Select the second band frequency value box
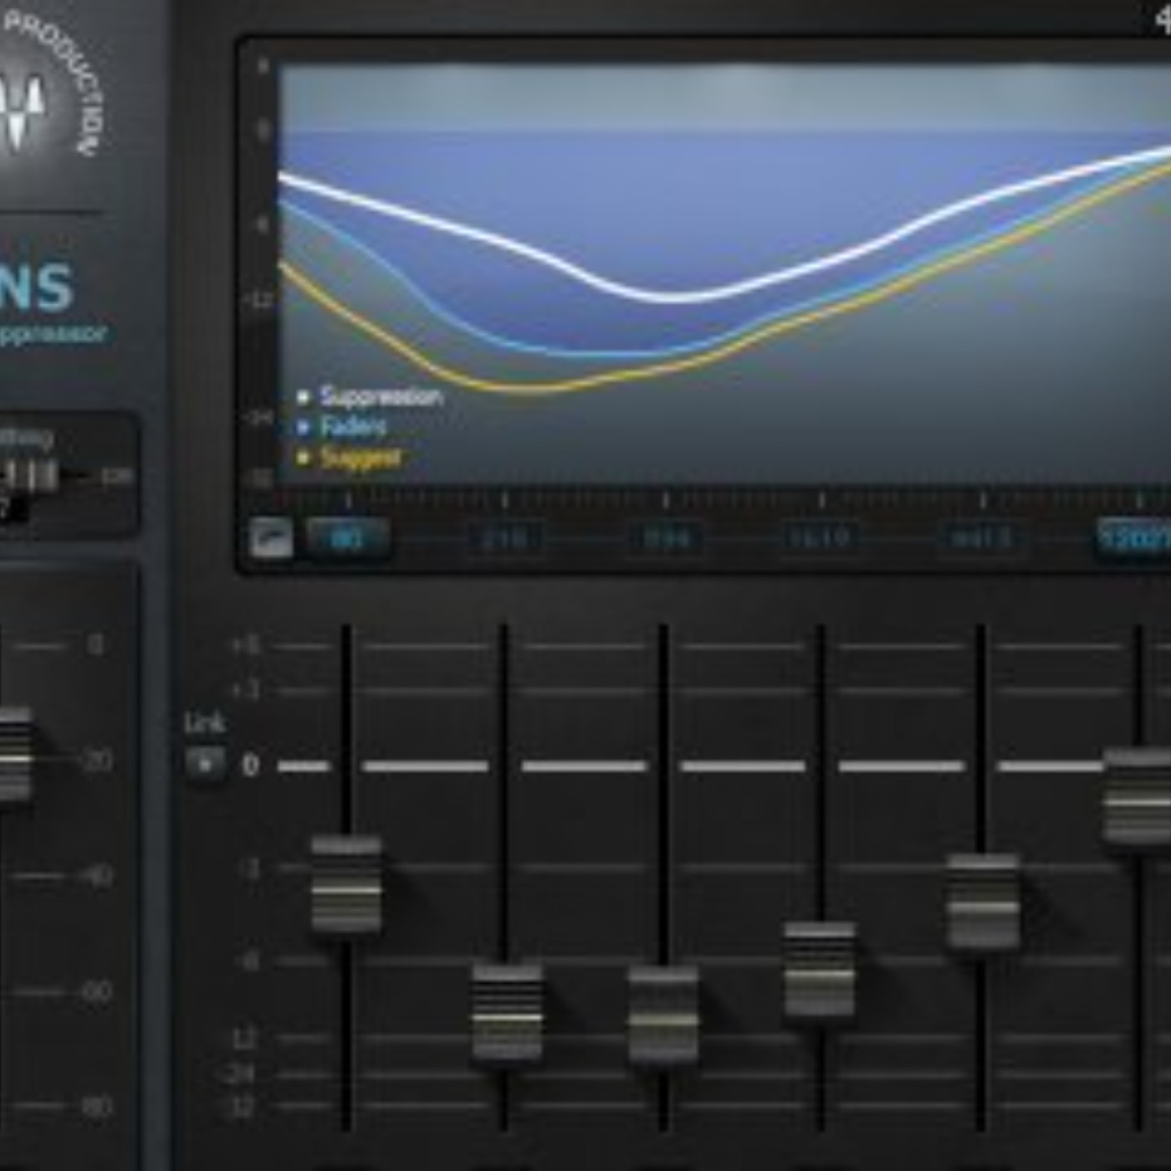Screen dimensions: 1171x1171 tap(504, 538)
